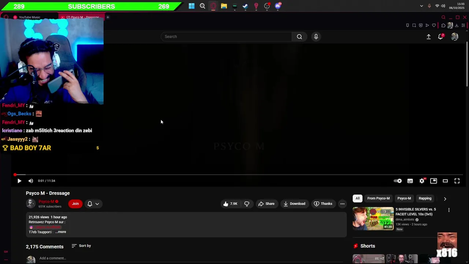Open Opera player/flow send icon
The image size is (469, 264).
point(427,25)
